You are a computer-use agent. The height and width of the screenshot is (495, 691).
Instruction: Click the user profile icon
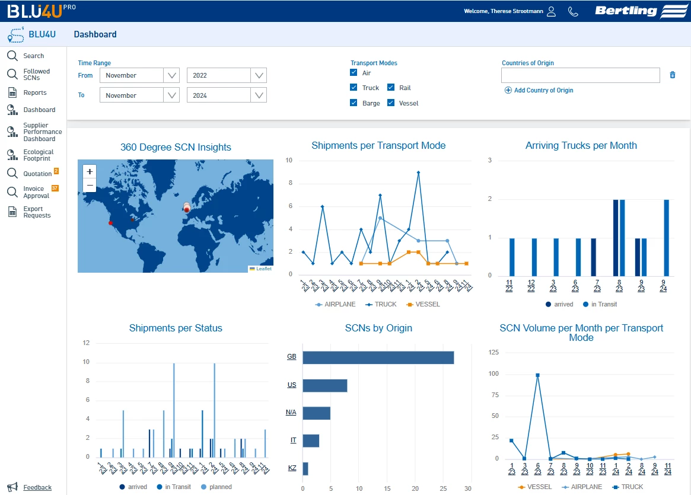click(551, 11)
